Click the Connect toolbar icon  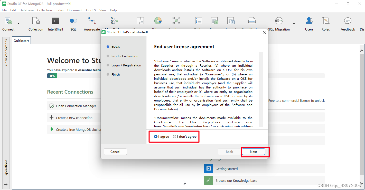[x=8, y=21]
